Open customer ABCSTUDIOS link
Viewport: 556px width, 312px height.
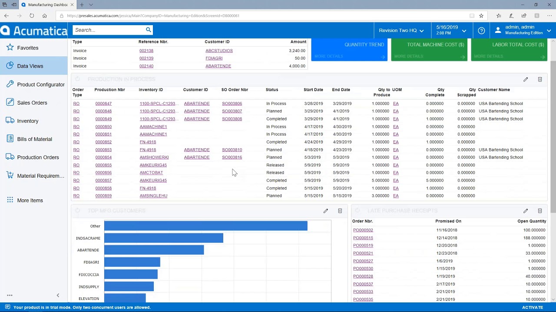pos(219,51)
